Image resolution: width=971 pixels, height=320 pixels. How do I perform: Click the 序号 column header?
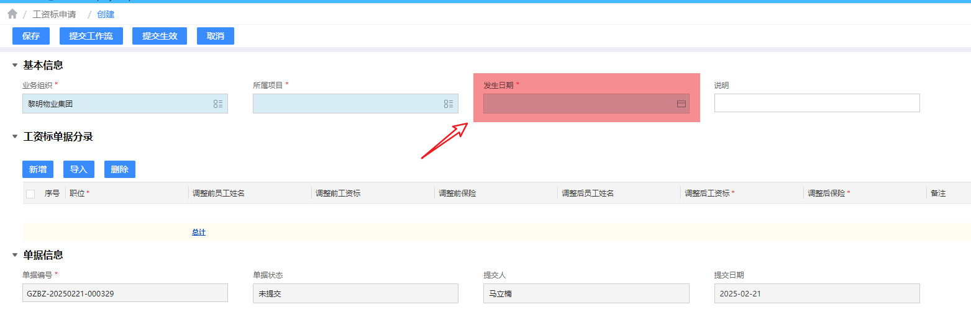52,193
